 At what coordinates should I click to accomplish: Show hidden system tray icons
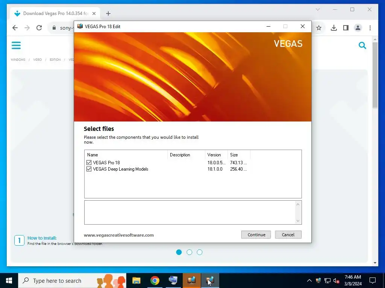coord(309,280)
